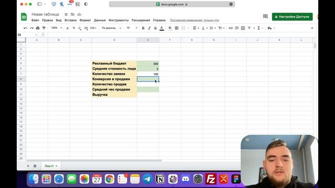
Task: Open Notion from the Dock
Action: point(160,179)
